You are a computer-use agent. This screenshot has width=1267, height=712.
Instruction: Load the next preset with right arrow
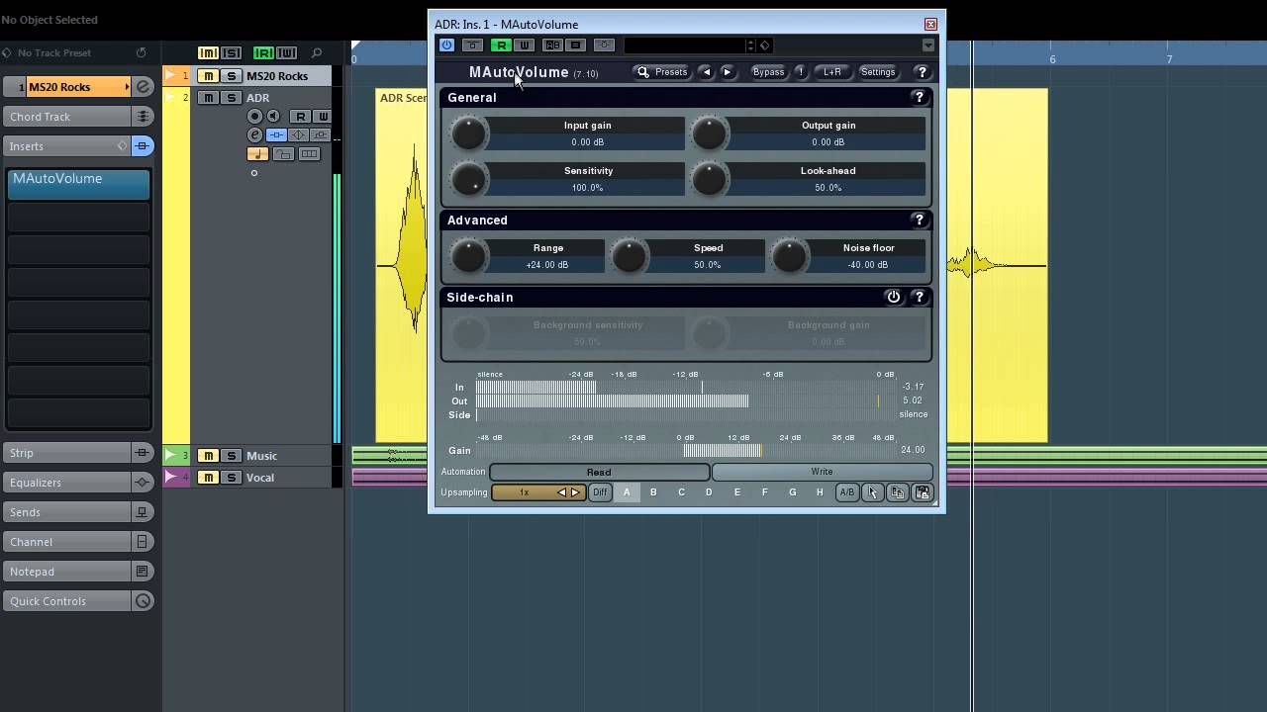point(728,72)
